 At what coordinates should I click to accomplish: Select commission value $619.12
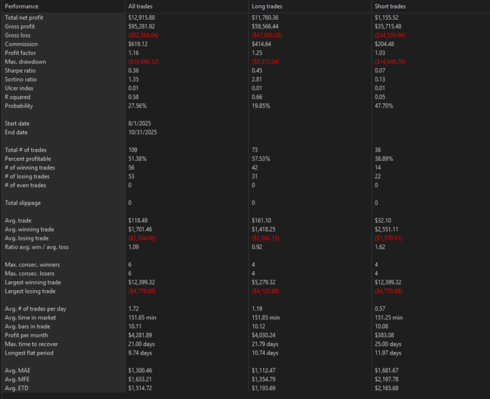[137, 44]
